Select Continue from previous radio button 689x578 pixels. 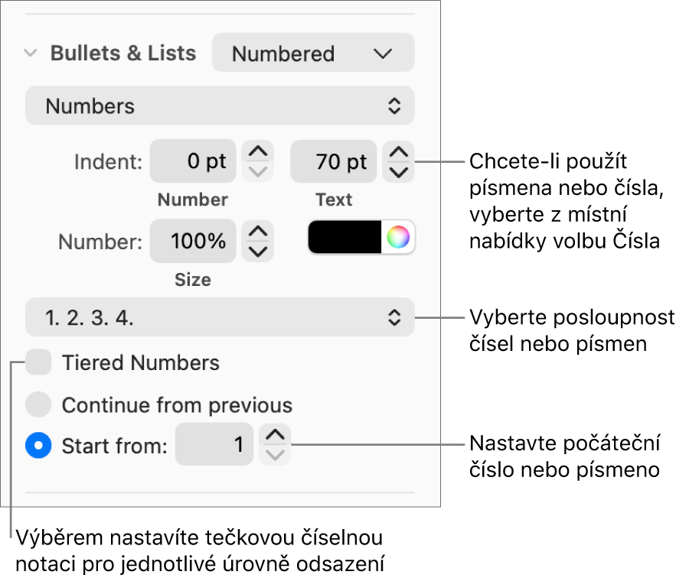tap(38, 404)
